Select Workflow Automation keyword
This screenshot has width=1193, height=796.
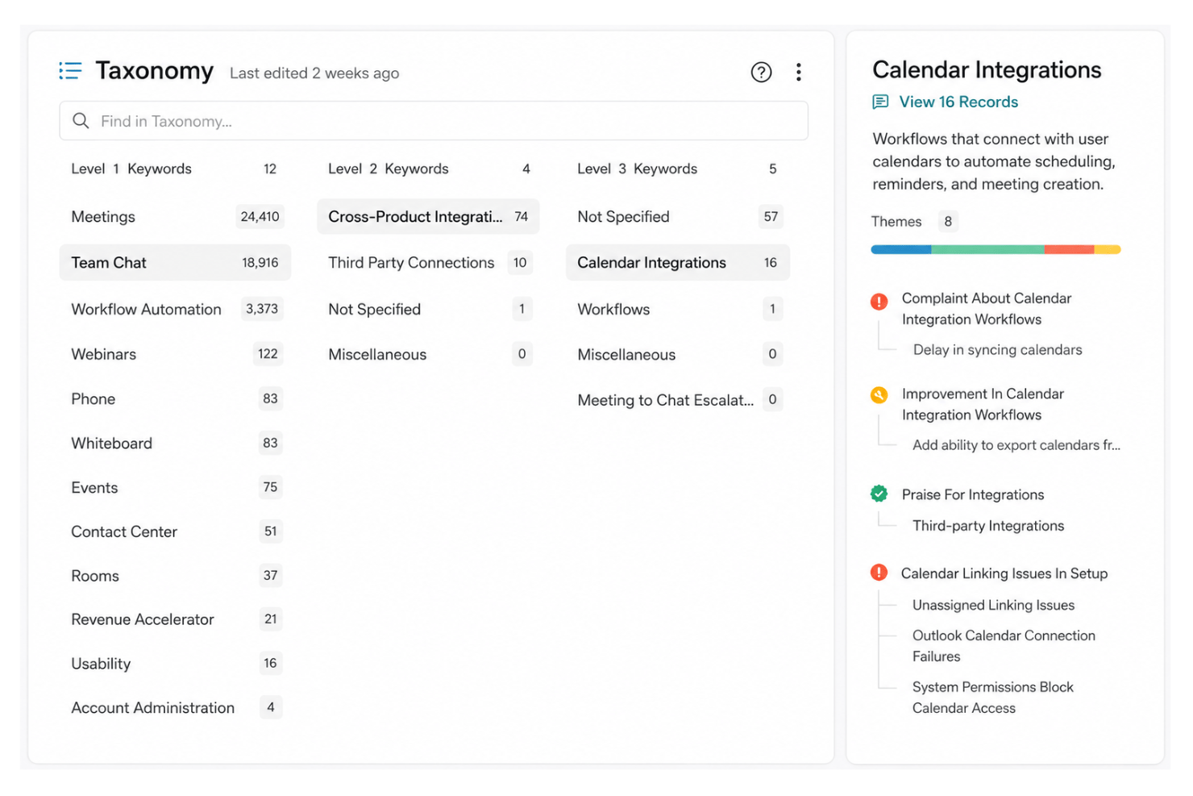point(175,309)
